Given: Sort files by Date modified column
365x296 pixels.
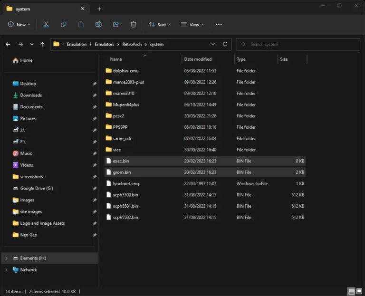Looking at the screenshot, I should [x=198, y=59].
